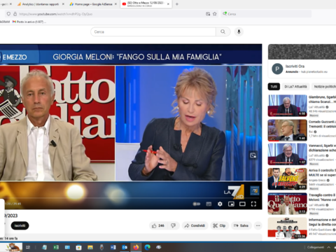Start voice search with microphone icon
The width and height of the screenshot is (336, 252).
point(239,31)
